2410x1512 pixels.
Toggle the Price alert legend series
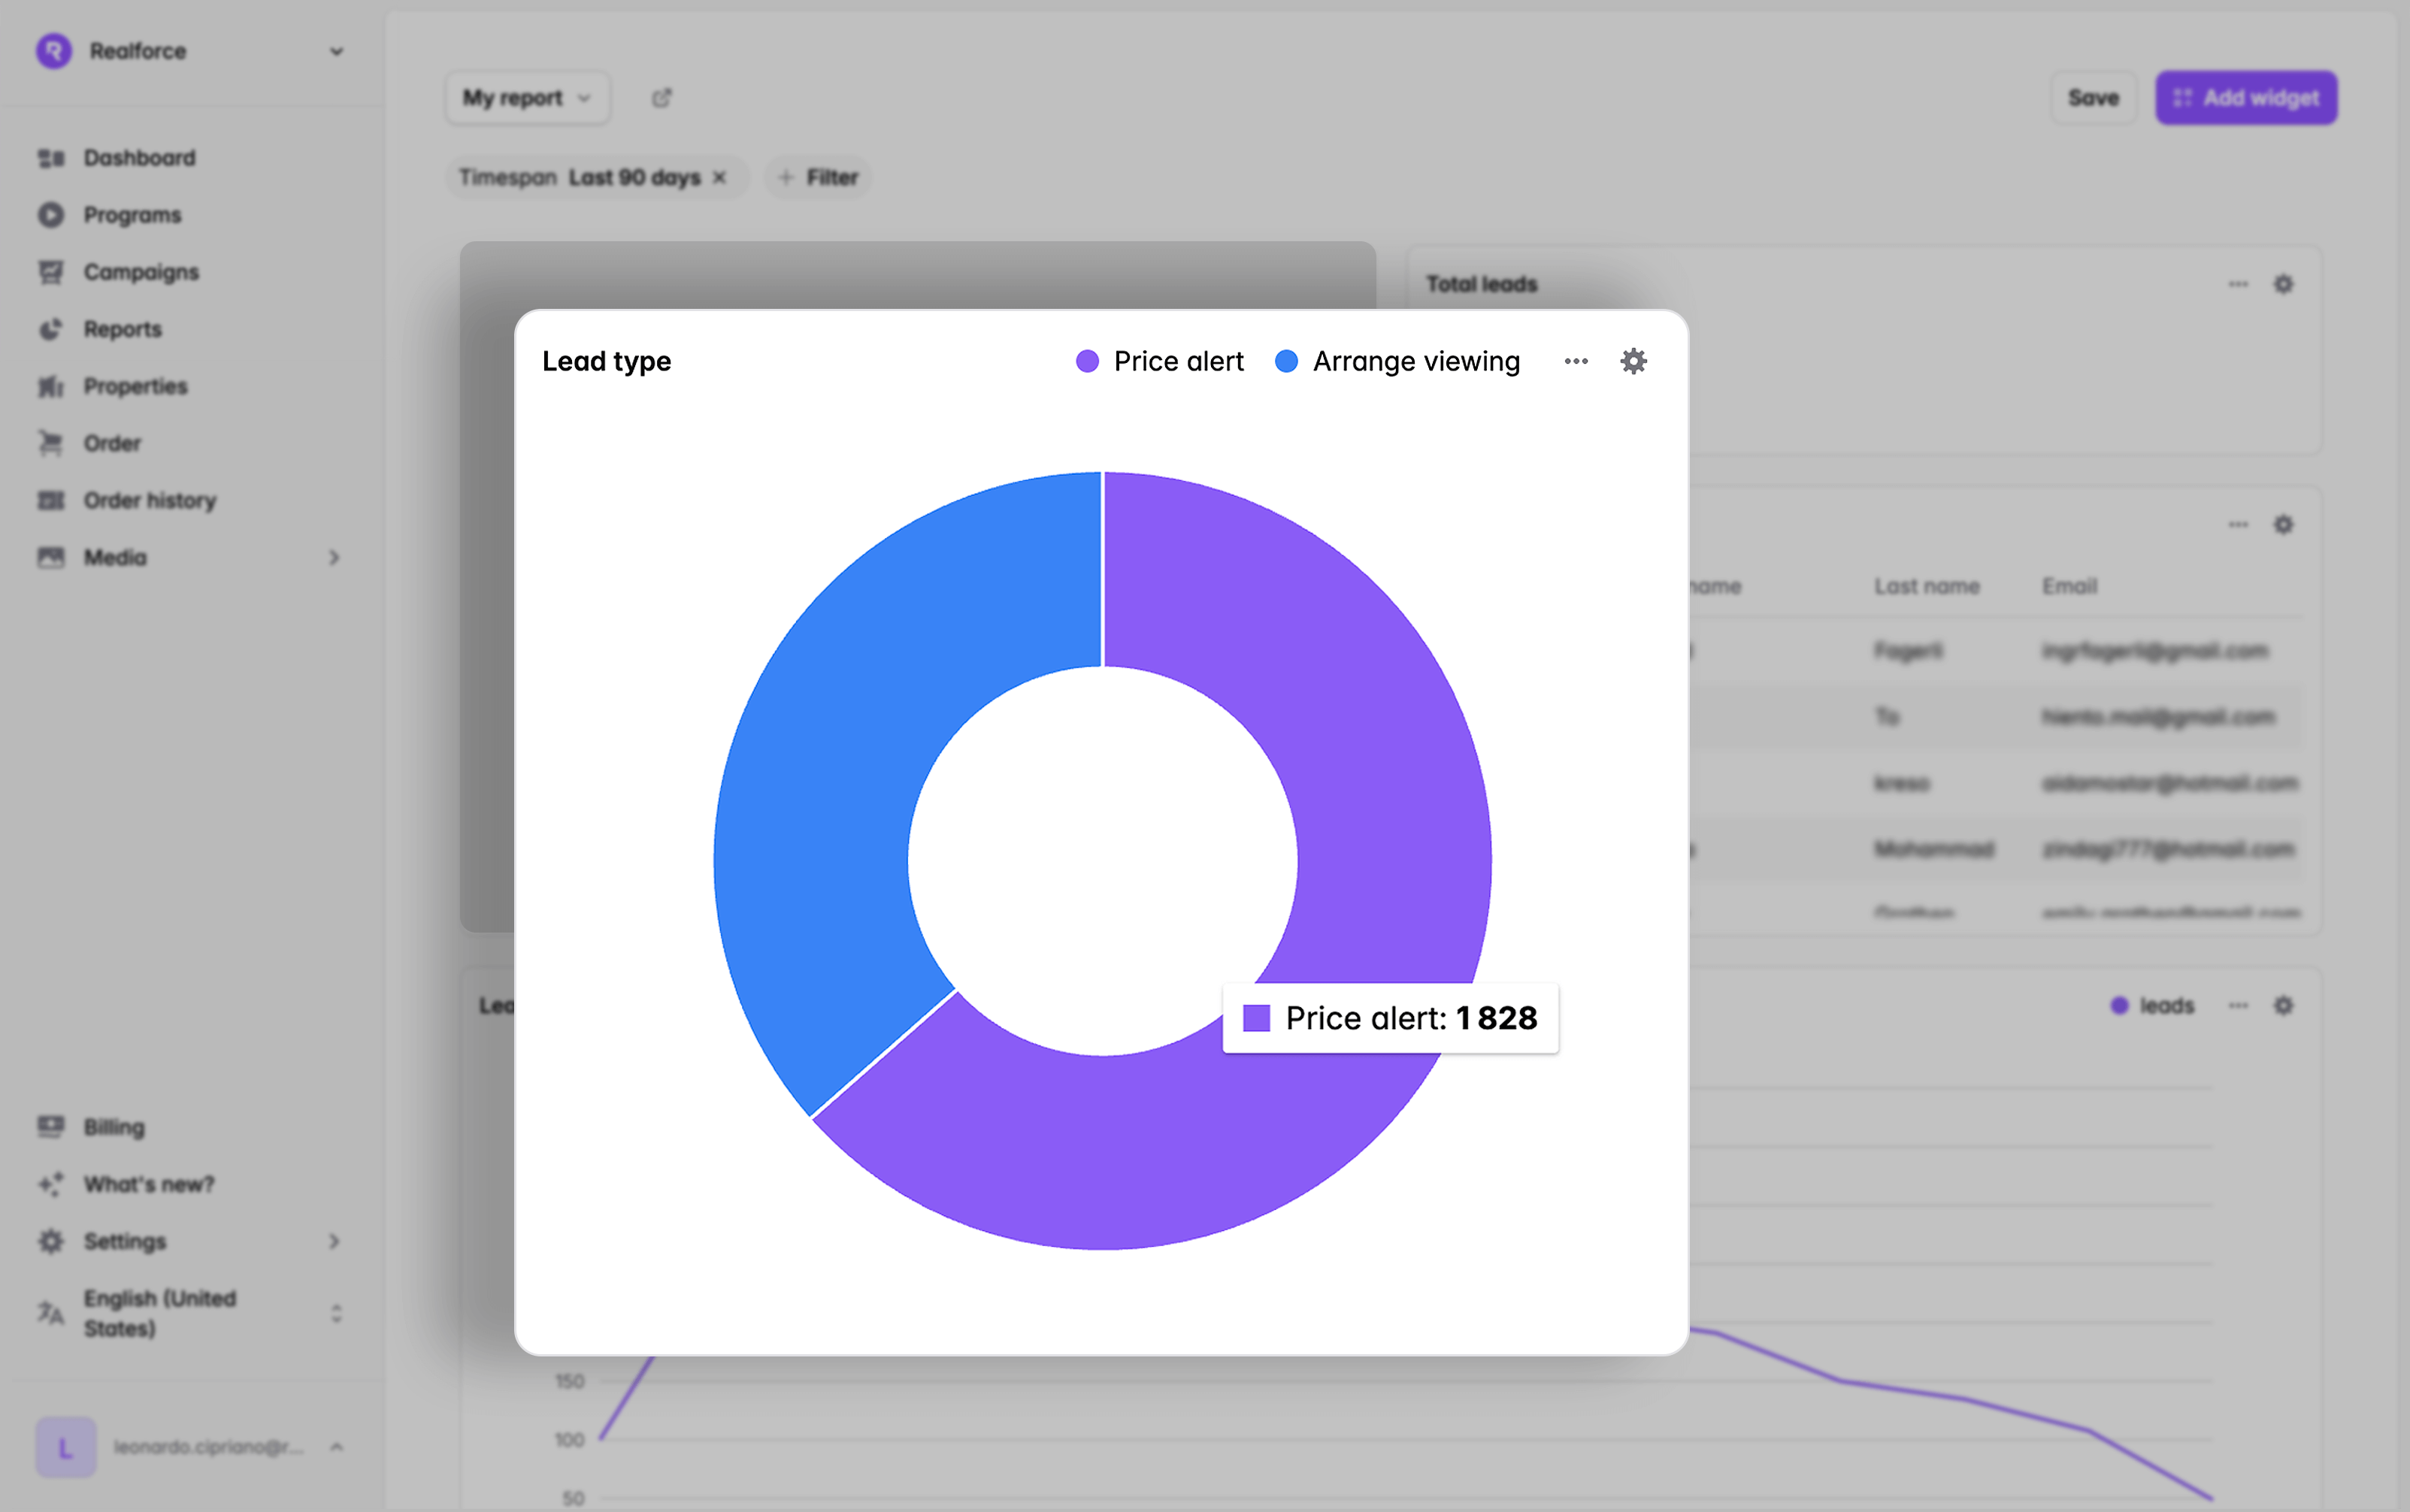pyautogui.click(x=1160, y=361)
